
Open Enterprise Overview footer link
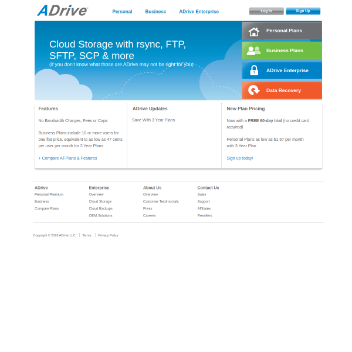point(96,195)
